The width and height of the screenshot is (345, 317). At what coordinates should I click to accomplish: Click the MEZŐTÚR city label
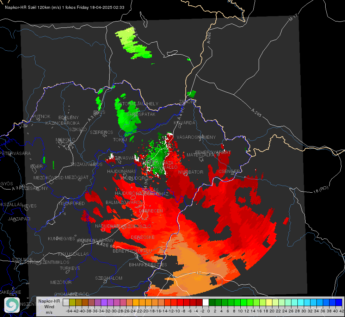click(x=61, y=282)
